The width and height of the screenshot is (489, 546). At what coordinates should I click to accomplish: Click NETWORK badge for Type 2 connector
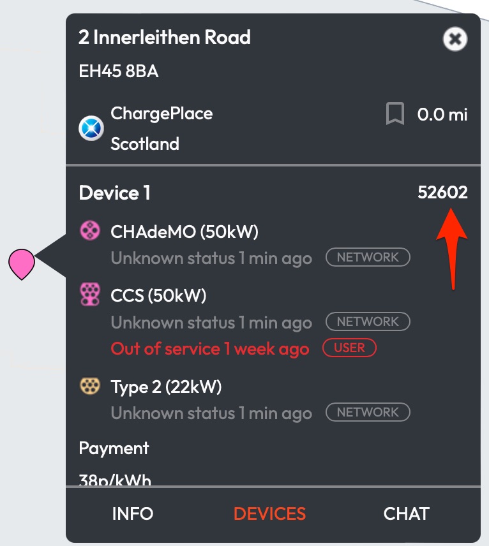click(368, 413)
